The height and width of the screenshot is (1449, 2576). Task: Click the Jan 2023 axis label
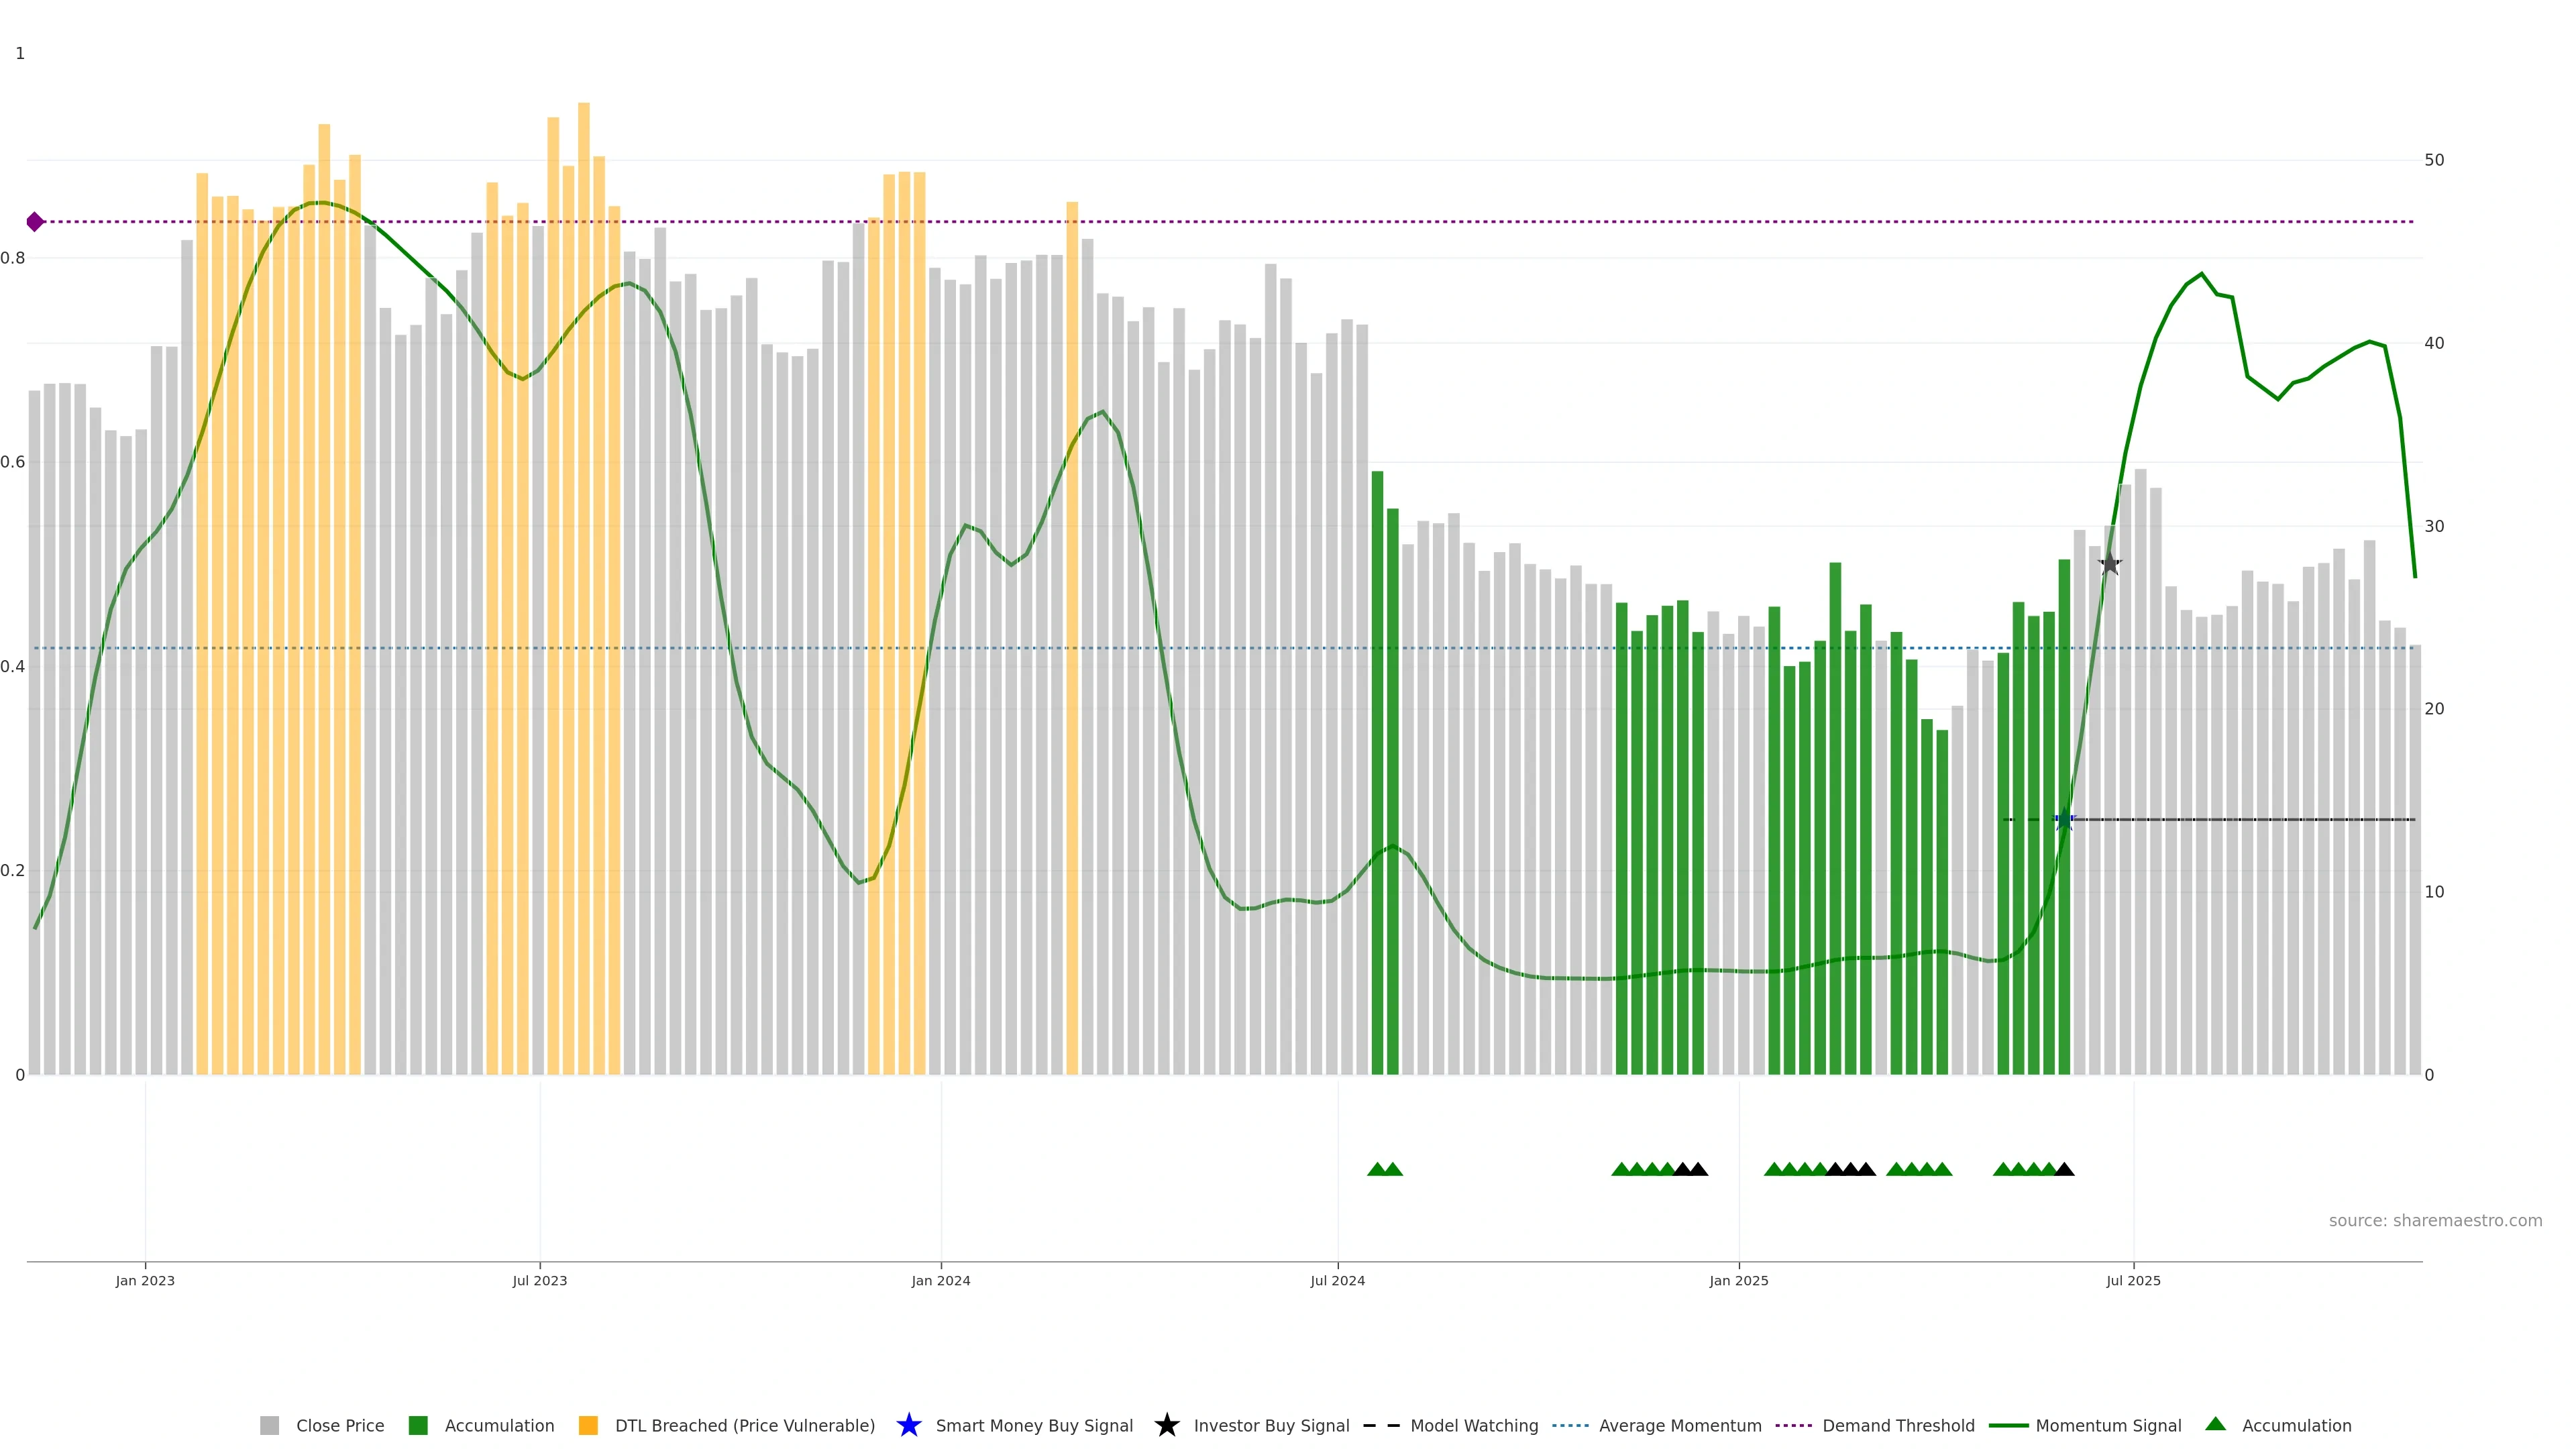tap(145, 1280)
